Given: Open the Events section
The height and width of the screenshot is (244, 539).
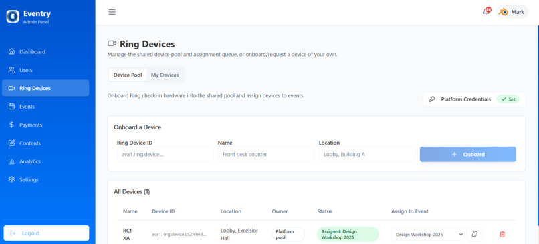Looking at the screenshot, I should coord(45,107).
